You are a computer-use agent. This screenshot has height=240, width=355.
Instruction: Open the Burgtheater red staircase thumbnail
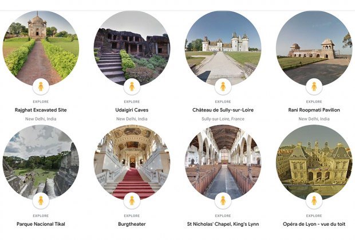(x=132, y=162)
